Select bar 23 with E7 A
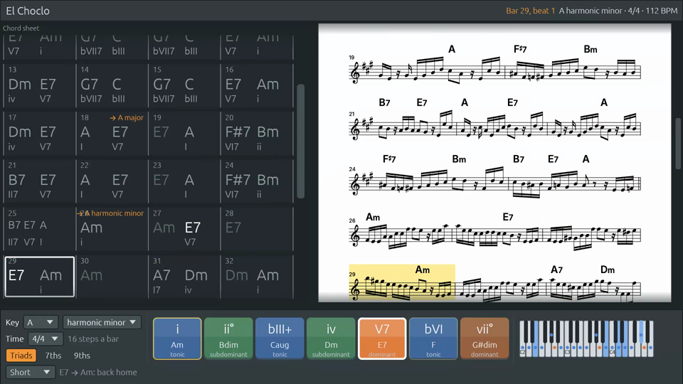The height and width of the screenshot is (384, 683). 184,181
